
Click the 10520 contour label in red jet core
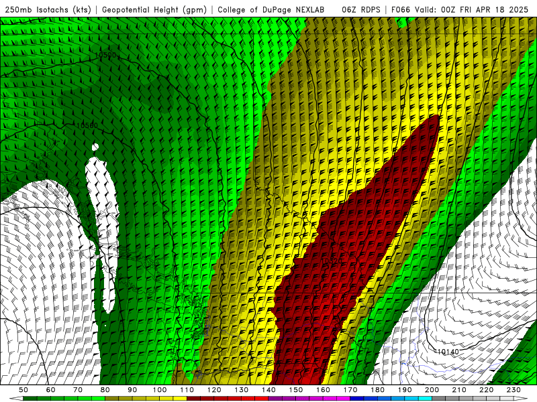pos(332,261)
